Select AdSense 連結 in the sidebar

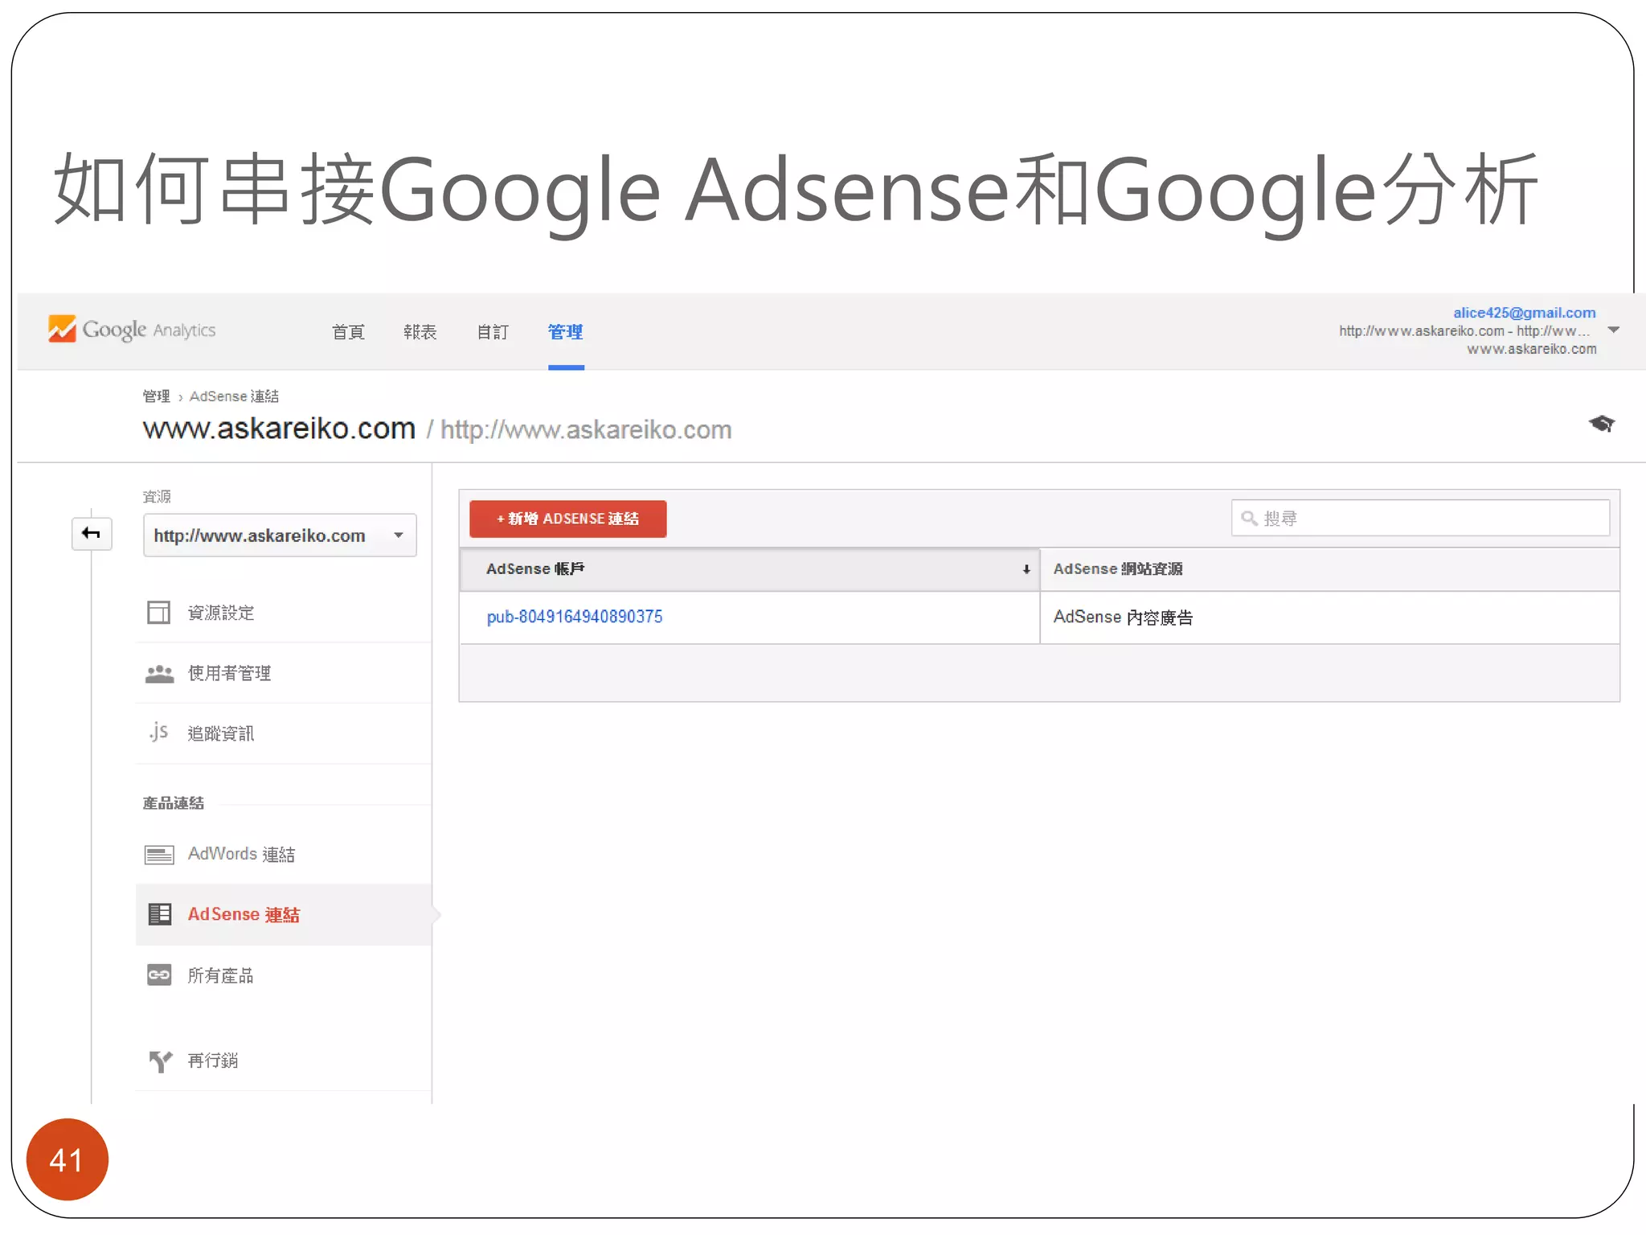coord(244,914)
